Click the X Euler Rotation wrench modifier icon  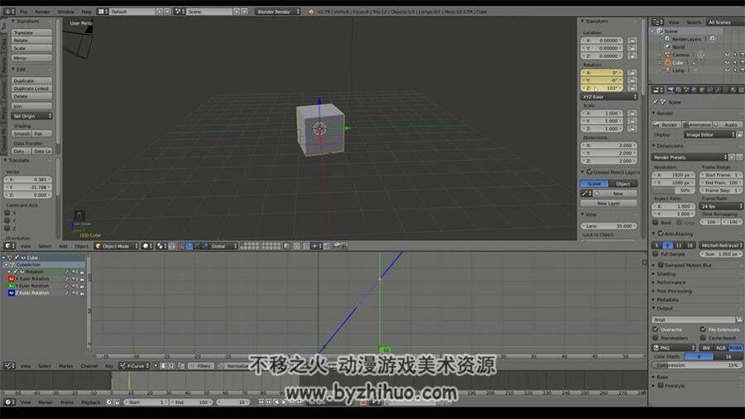[x=68, y=279]
